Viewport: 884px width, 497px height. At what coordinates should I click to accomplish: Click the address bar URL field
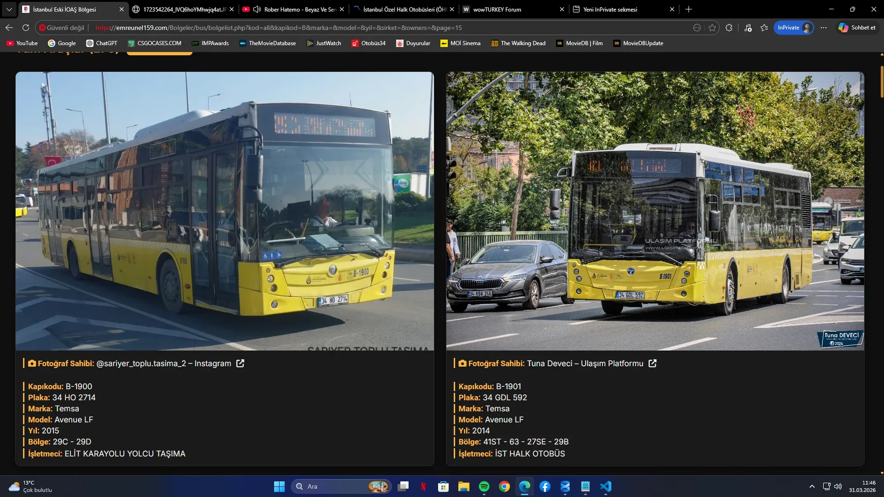pyautogui.click(x=340, y=28)
